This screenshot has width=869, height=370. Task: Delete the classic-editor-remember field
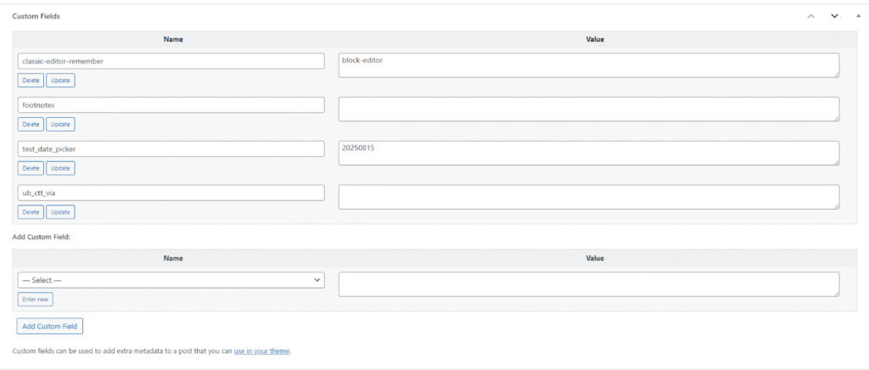31,81
